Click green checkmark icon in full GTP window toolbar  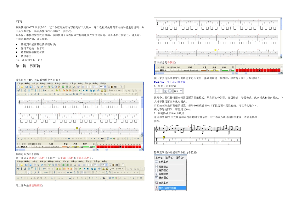tap(63, 87)
